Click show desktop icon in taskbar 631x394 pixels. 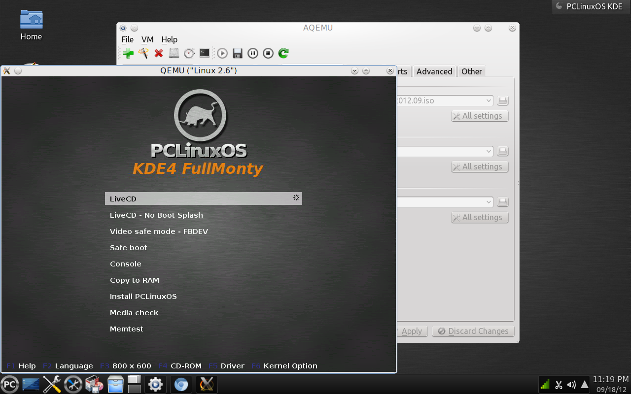point(31,384)
